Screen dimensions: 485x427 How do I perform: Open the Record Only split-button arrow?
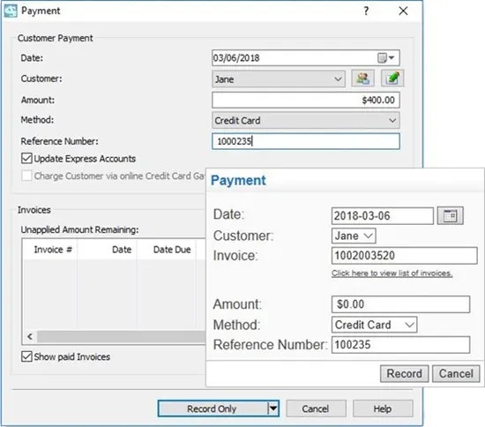(x=273, y=408)
